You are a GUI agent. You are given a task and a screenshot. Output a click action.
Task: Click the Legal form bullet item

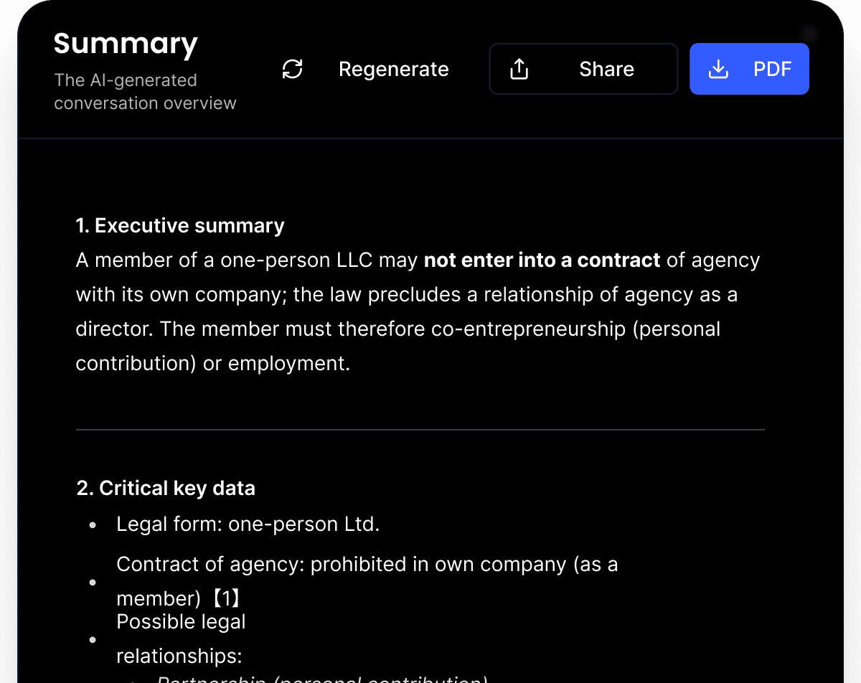[248, 524]
